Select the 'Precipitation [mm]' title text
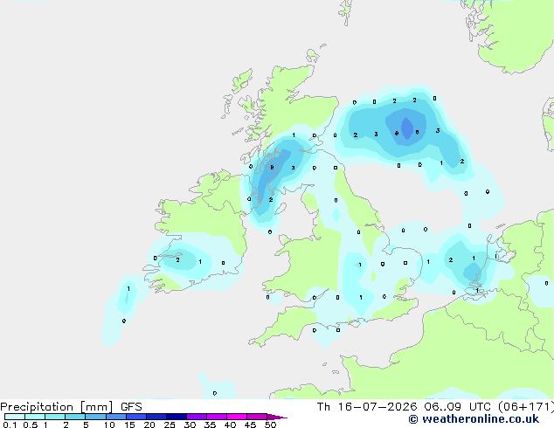This screenshot has width=554, height=428. (x=57, y=407)
